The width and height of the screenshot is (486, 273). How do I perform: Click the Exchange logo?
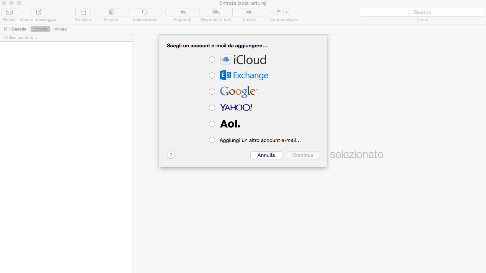(x=244, y=76)
